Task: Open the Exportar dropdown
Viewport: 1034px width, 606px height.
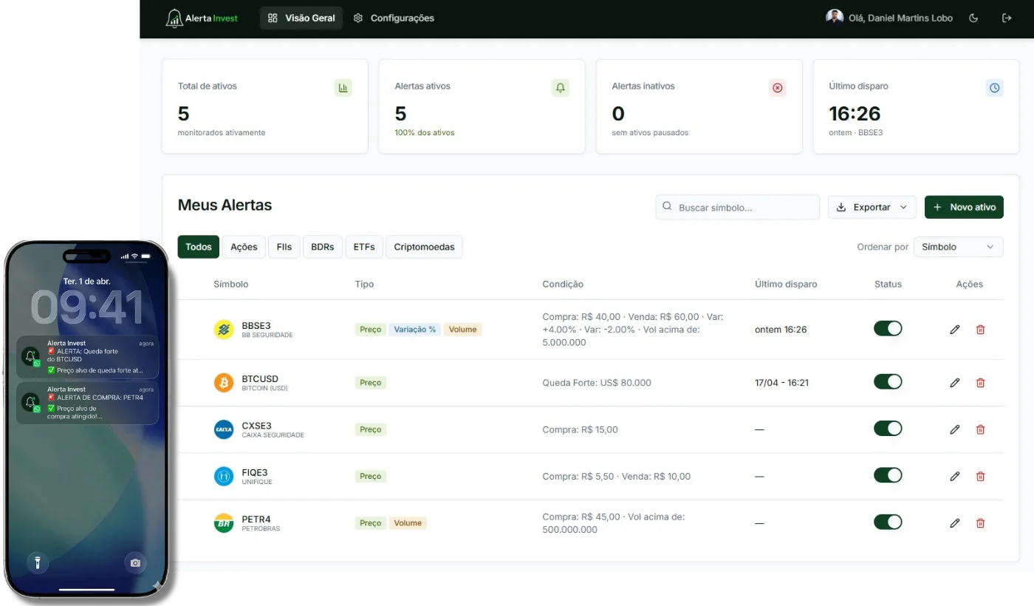Action: (x=872, y=208)
